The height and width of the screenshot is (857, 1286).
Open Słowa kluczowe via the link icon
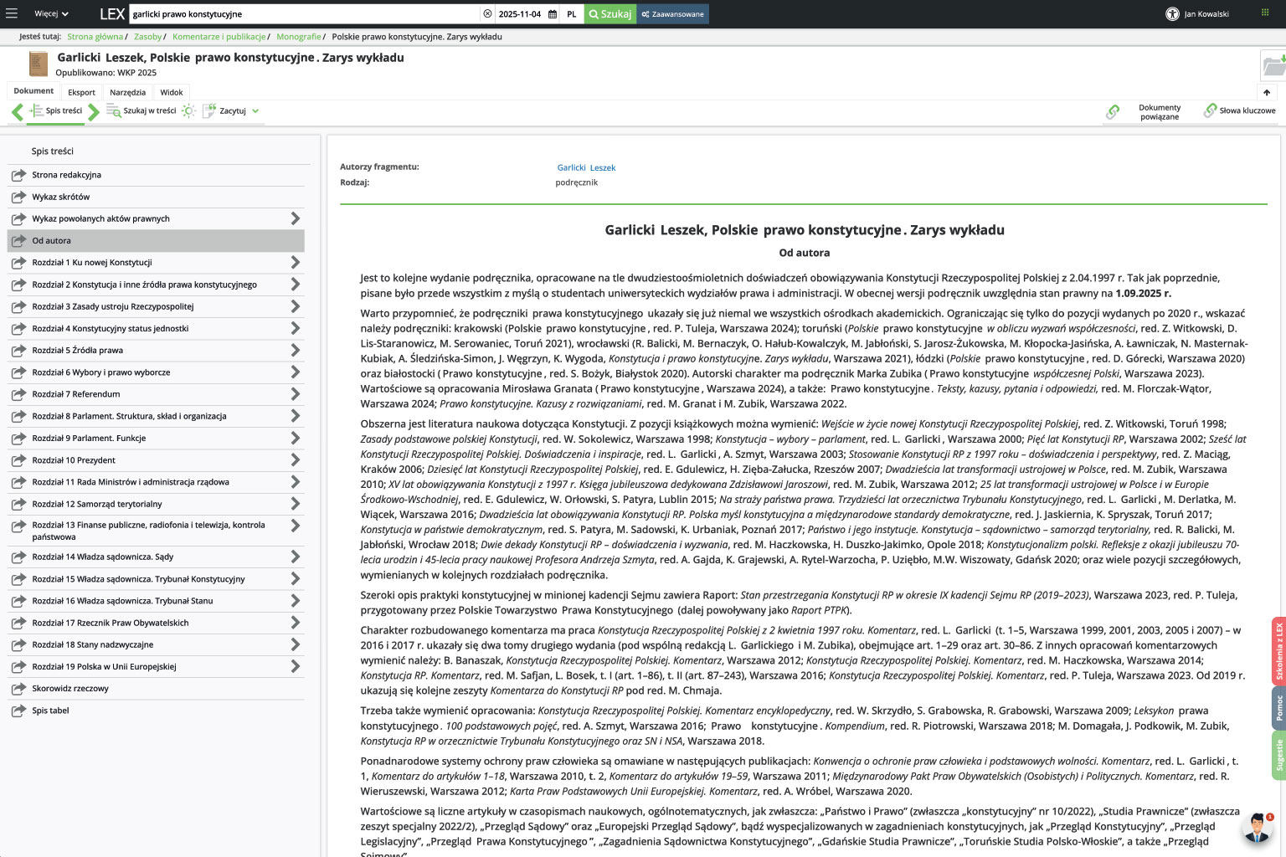(x=1210, y=110)
